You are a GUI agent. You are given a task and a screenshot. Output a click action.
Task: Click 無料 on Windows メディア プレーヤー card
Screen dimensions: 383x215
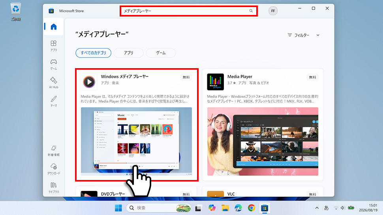click(x=186, y=77)
